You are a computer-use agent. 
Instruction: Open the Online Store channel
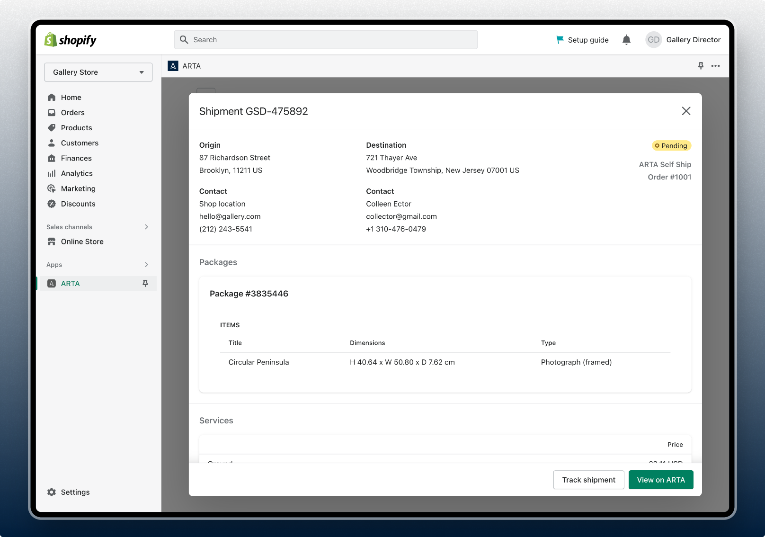tap(82, 242)
